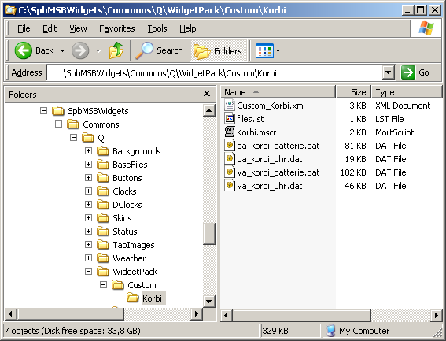Click the green Go button
The width and height of the screenshot is (446, 341).
(415, 72)
